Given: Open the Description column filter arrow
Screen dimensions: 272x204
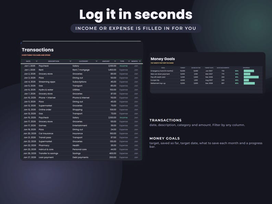Looking at the screenshot, I should click(x=70, y=61).
